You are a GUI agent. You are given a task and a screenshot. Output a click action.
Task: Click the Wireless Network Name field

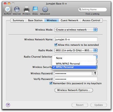[76, 39]
